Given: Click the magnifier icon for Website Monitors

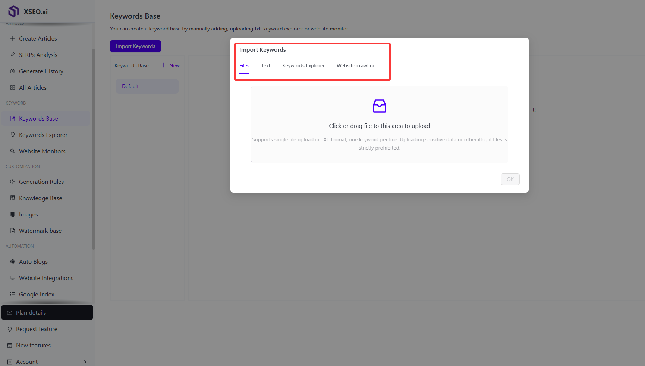Looking at the screenshot, I should 13,151.
